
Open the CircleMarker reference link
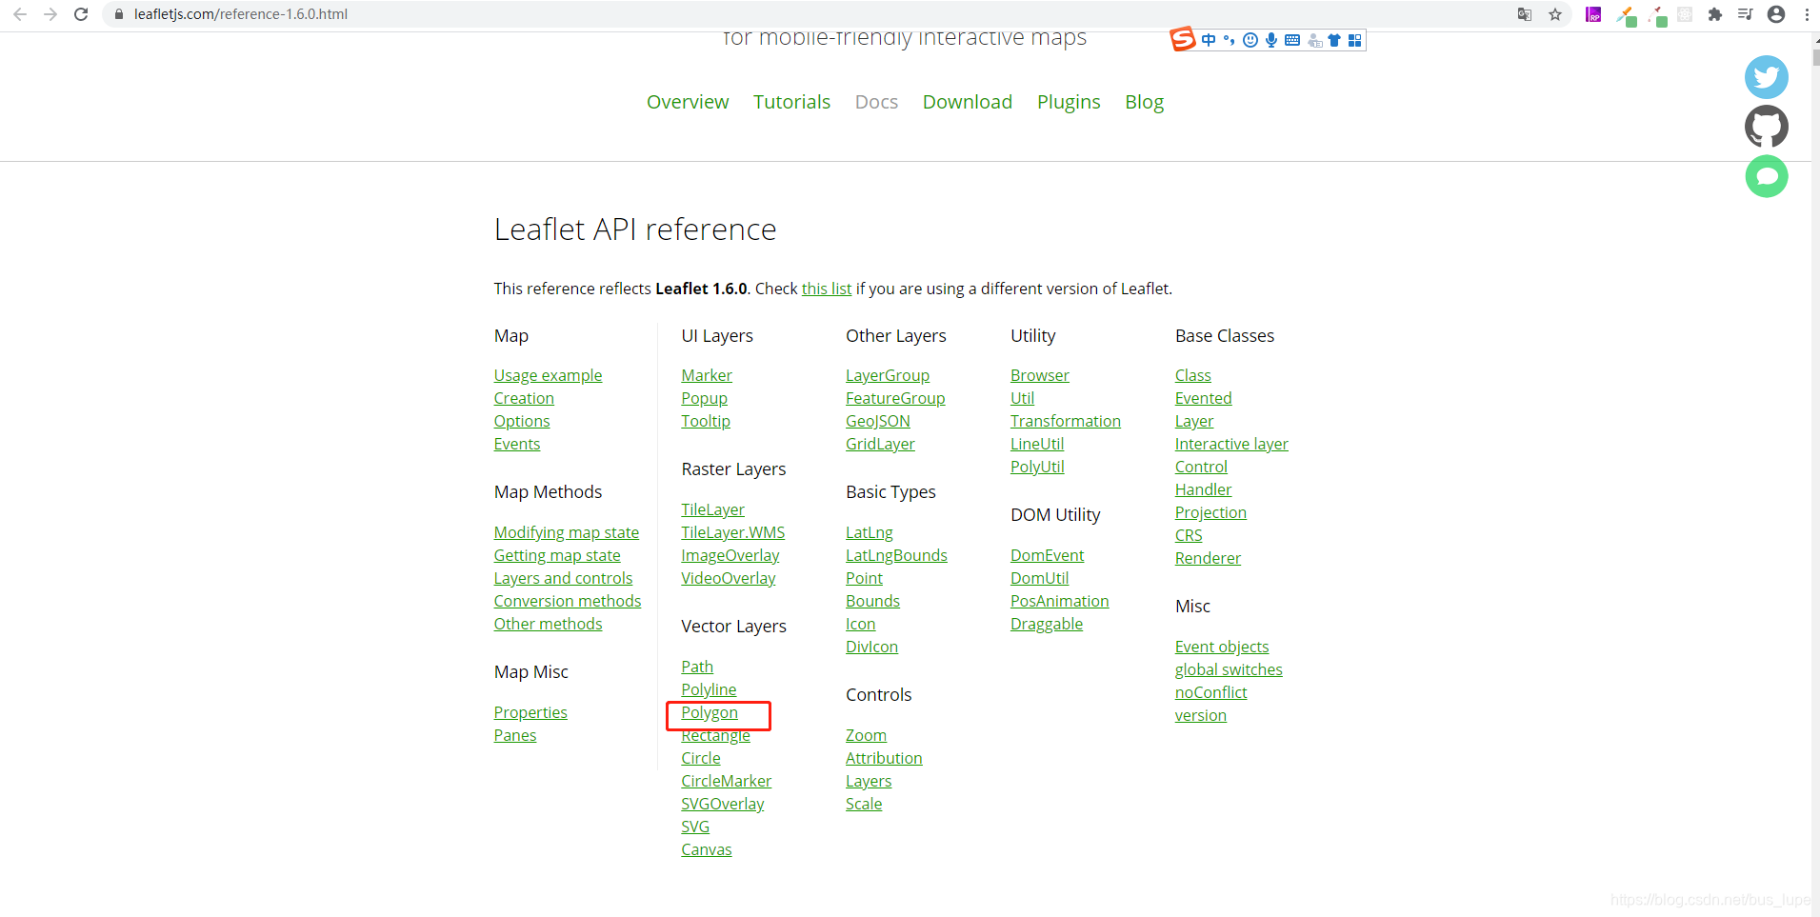[727, 781]
